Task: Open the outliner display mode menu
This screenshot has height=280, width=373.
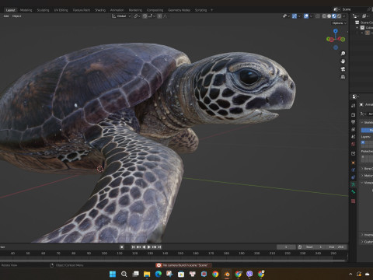Action: 356,16
